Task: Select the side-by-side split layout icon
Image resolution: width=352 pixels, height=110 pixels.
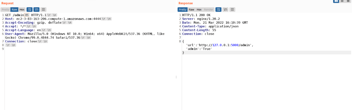Action: 336,1
